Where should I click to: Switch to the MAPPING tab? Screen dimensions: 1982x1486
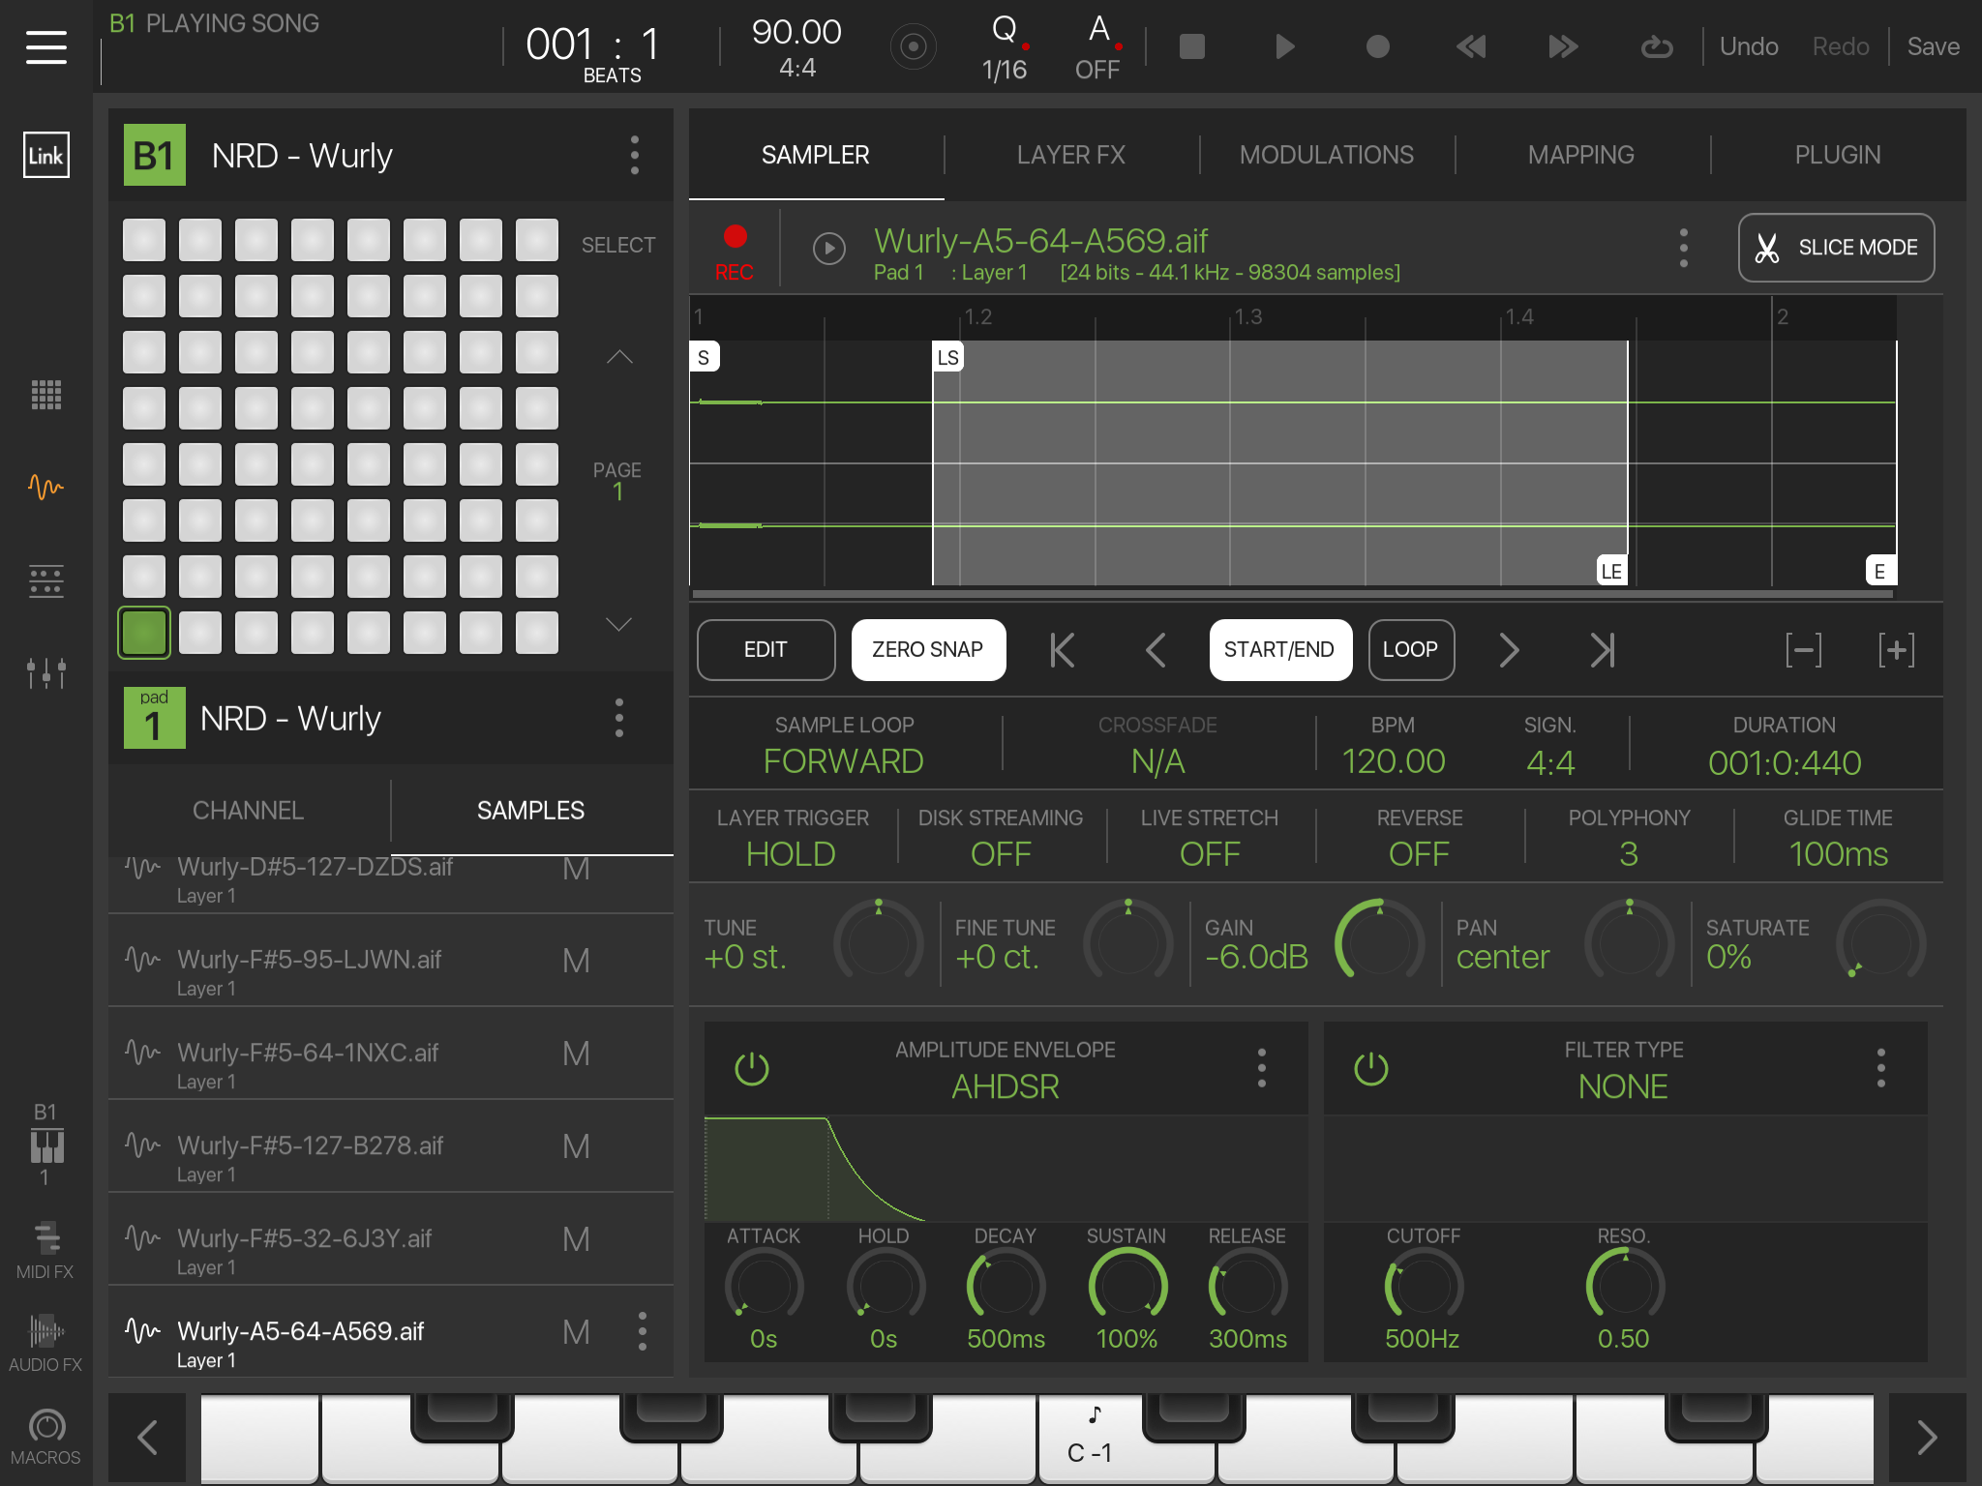coord(1581,155)
